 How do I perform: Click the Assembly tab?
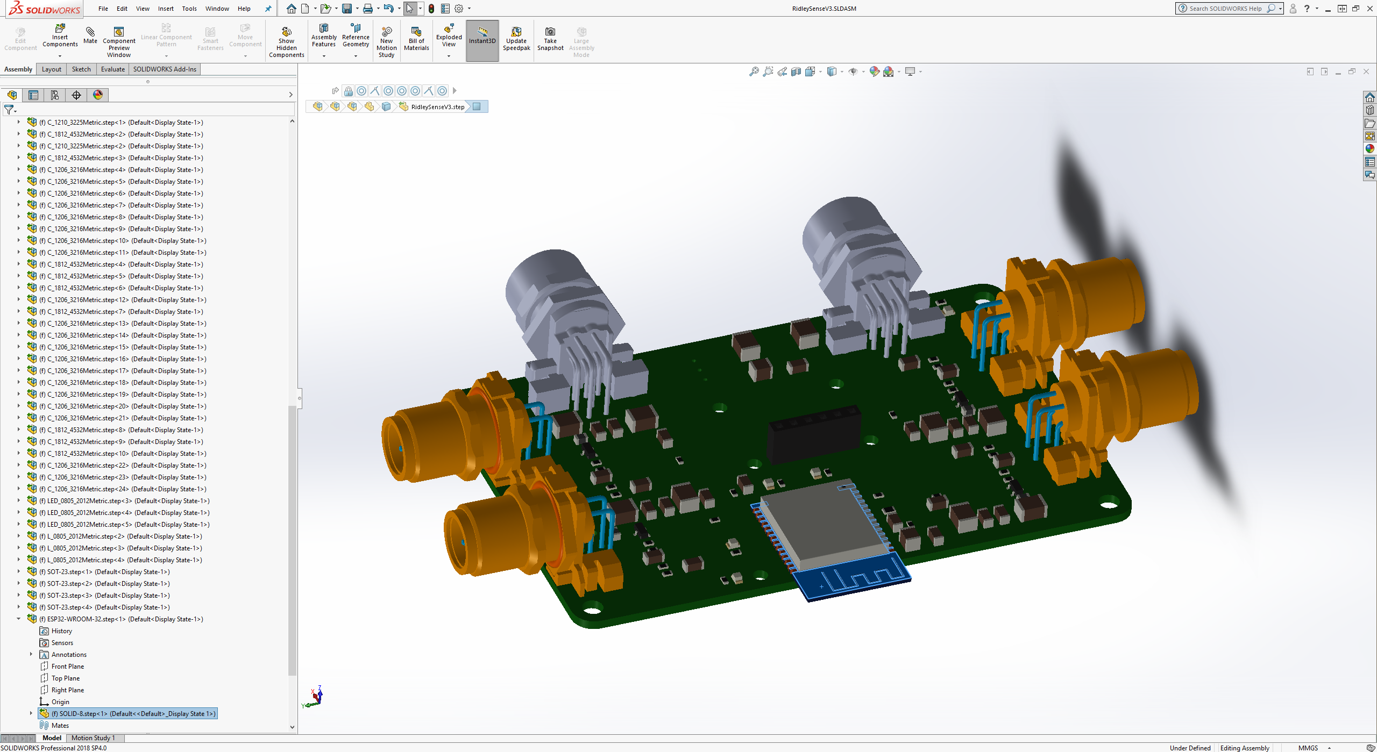pyautogui.click(x=18, y=68)
